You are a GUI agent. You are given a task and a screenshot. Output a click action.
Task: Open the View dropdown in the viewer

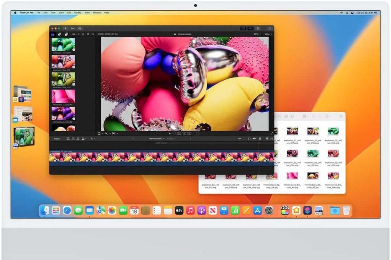(268, 34)
